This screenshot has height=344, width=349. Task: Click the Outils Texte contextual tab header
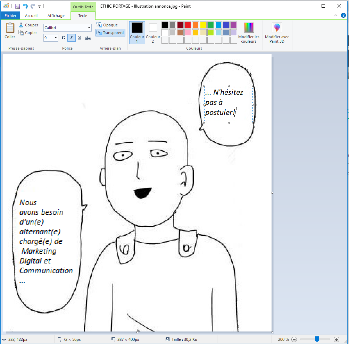click(x=83, y=7)
